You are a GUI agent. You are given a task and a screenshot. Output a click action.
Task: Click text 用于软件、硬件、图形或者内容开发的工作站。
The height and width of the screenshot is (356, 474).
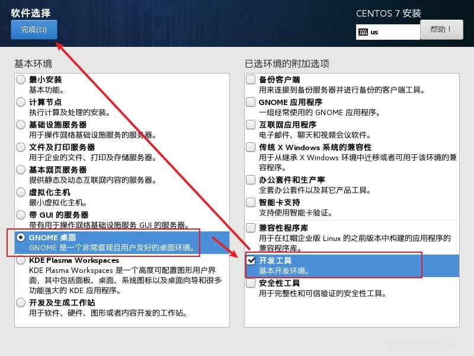[108, 313]
